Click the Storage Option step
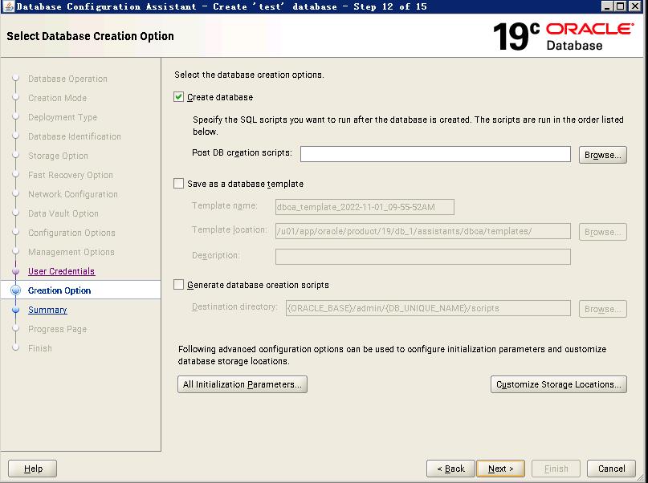Viewport: 648px width, 483px height. coord(58,156)
